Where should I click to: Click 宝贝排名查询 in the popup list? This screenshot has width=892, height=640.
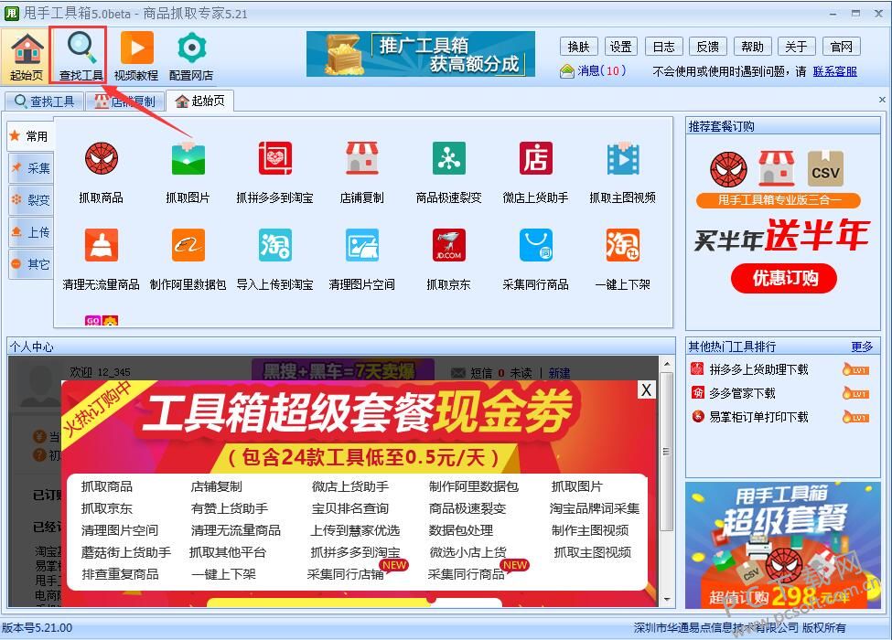coord(349,508)
